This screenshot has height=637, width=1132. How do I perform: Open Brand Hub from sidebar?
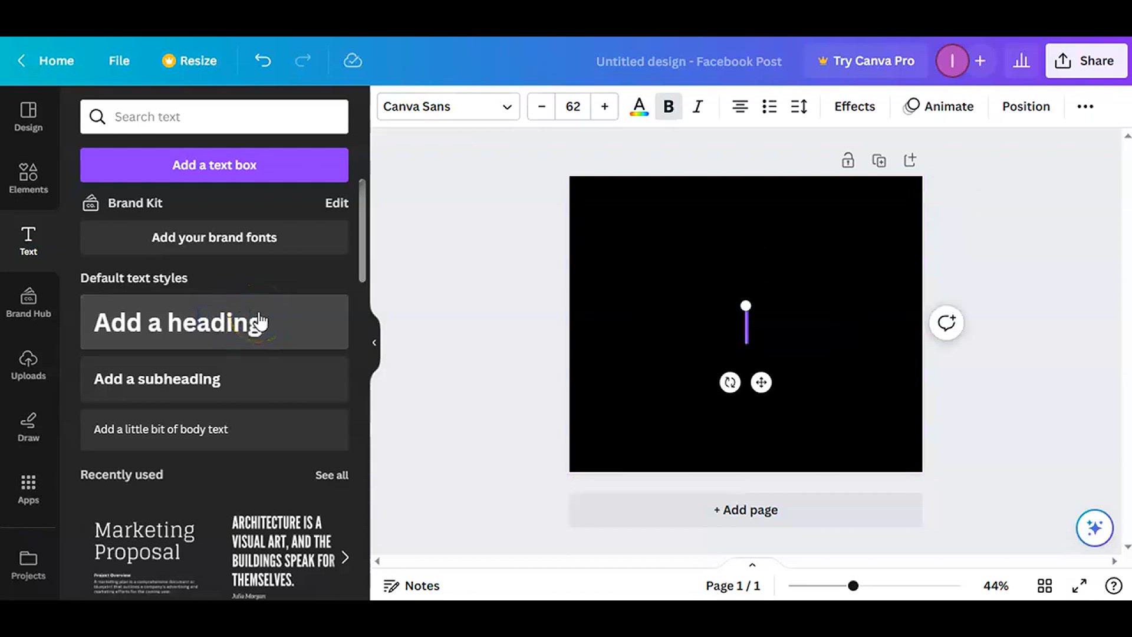pyautogui.click(x=28, y=303)
